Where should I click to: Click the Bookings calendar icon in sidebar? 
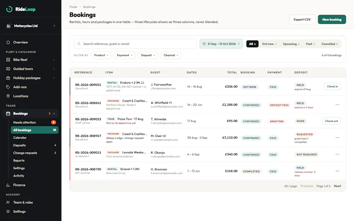click(x=8, y=114)
